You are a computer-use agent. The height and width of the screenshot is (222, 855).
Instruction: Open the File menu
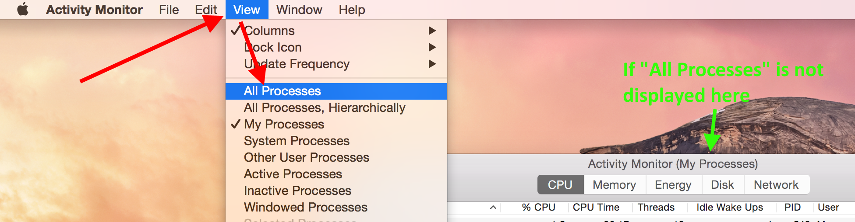[x=169, y=10]
